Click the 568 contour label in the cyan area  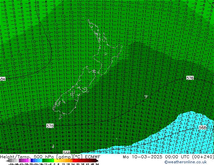(203, 128)
